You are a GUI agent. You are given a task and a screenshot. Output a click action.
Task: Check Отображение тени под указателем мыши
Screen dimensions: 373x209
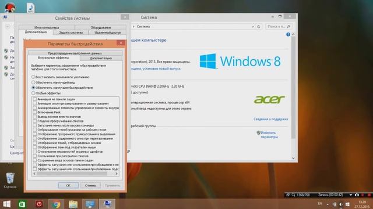pos(35,147)
